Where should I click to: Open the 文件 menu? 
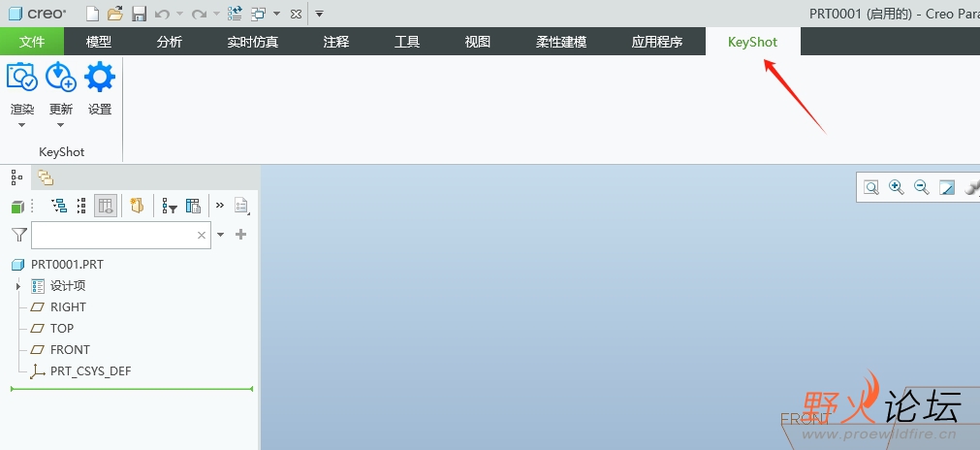click(32, 42)
